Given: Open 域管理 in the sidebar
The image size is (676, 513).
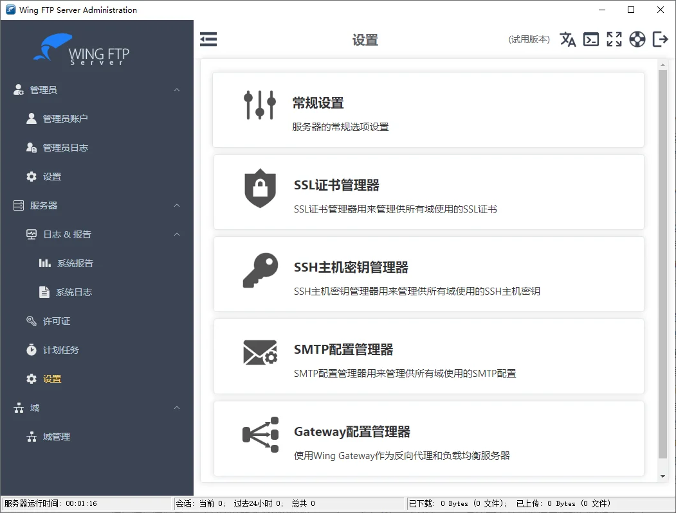Looking at the screenshot, I should (x=57, y=437).
